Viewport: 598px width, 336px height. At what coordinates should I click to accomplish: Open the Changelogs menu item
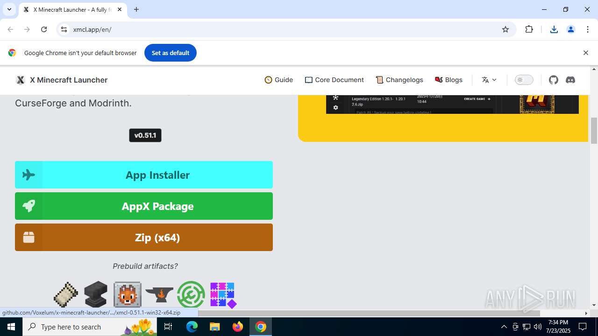399,80
